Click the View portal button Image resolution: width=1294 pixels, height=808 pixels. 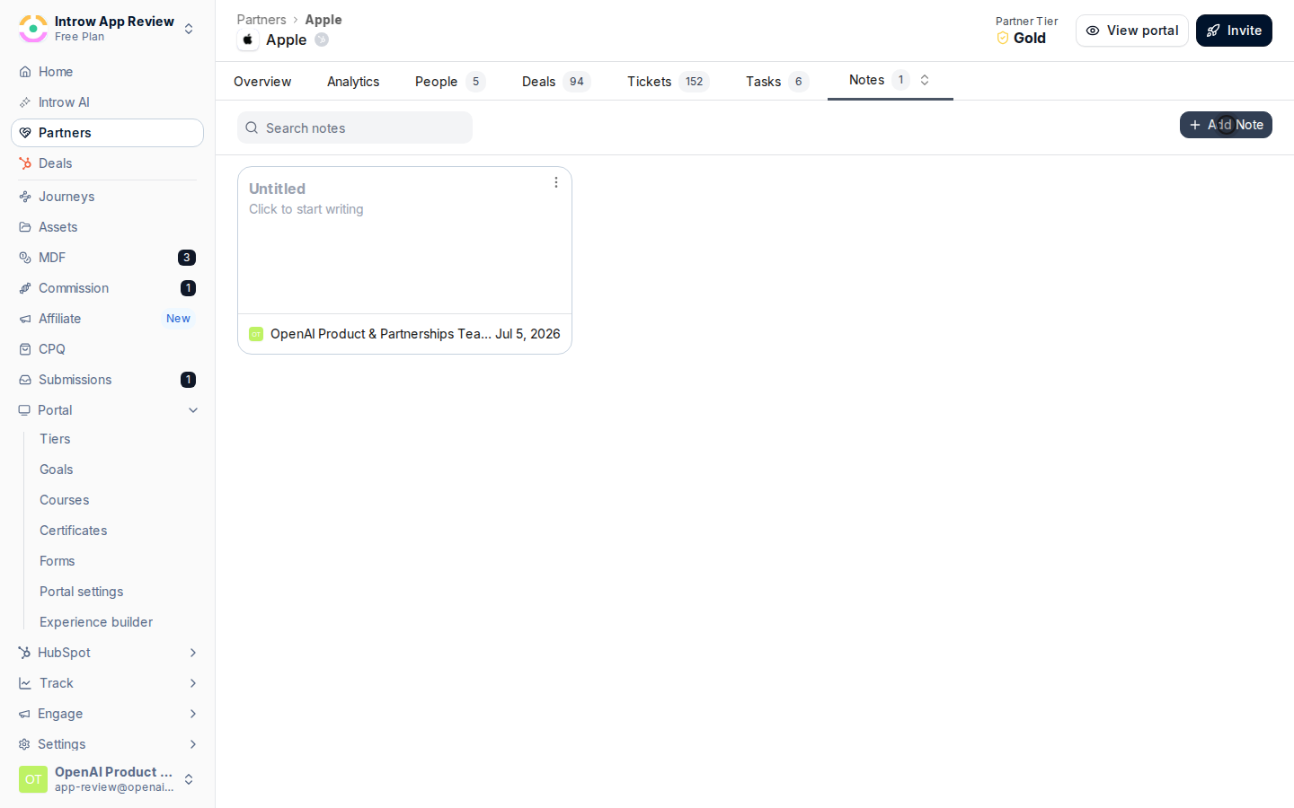click(x=1132, y=31)
